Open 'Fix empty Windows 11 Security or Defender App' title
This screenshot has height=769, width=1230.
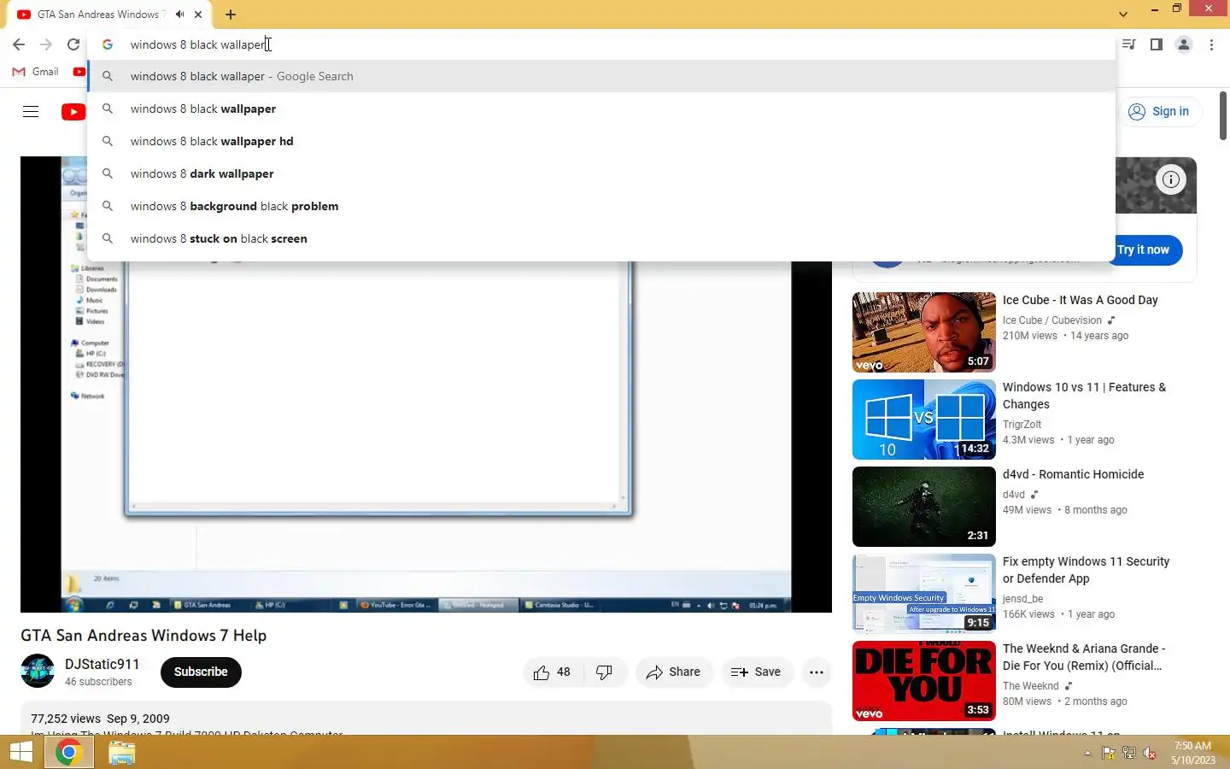(1086, 570)
